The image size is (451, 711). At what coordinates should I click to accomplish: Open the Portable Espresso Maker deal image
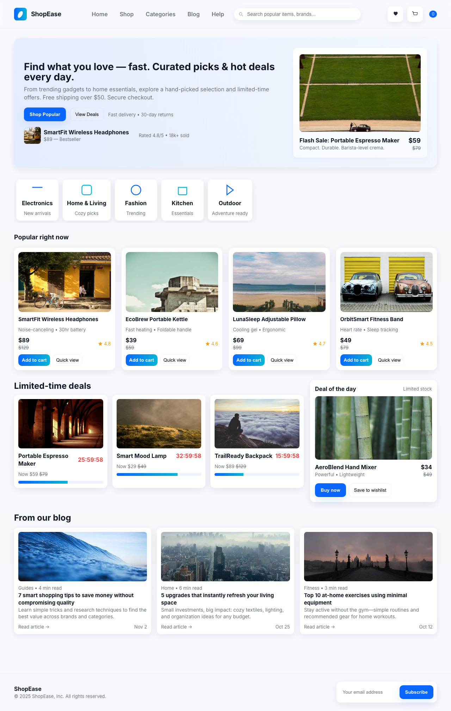[61, 424]
